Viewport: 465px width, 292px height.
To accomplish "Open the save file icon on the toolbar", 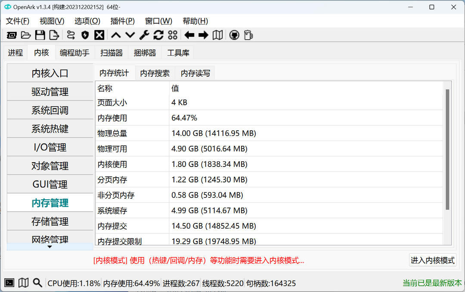I will pyautogui.click(x=40, y=35).
